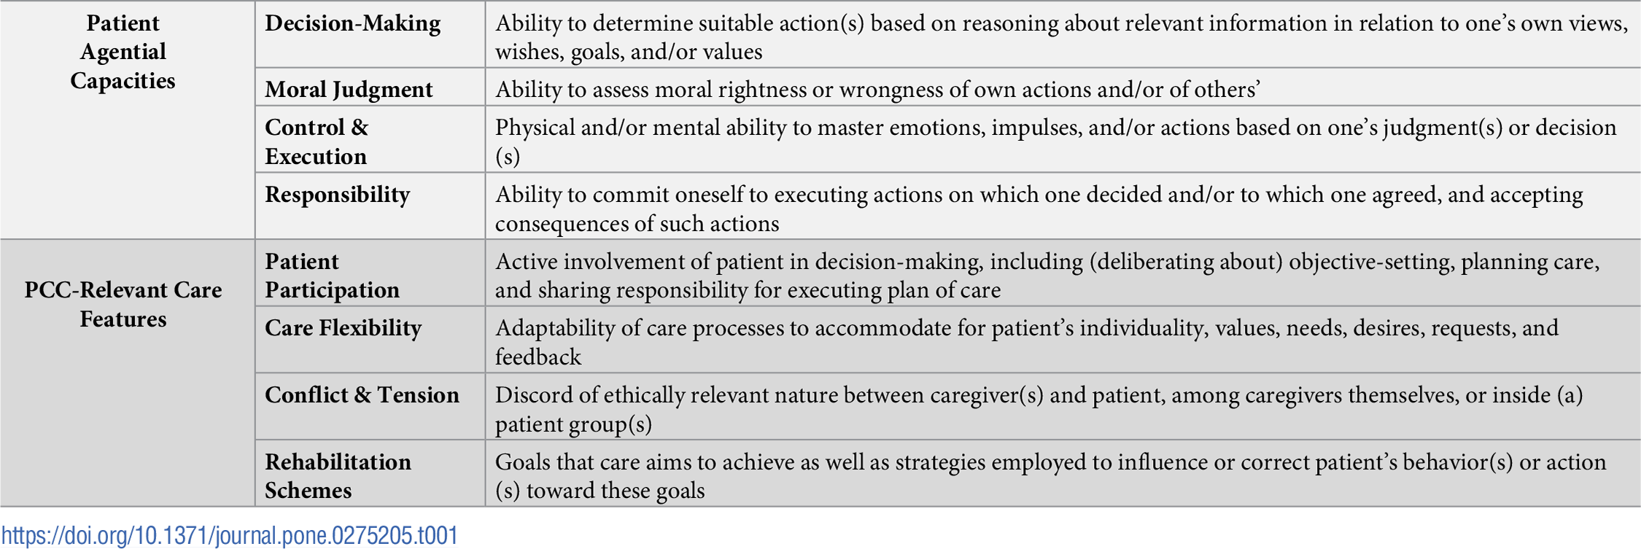Select the Care Flexibility label

coord(343,328)
